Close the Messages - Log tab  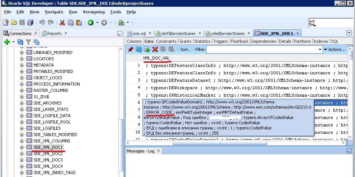coord(159,151)
